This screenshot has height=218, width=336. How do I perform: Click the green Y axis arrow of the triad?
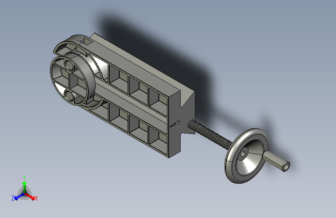25,187
